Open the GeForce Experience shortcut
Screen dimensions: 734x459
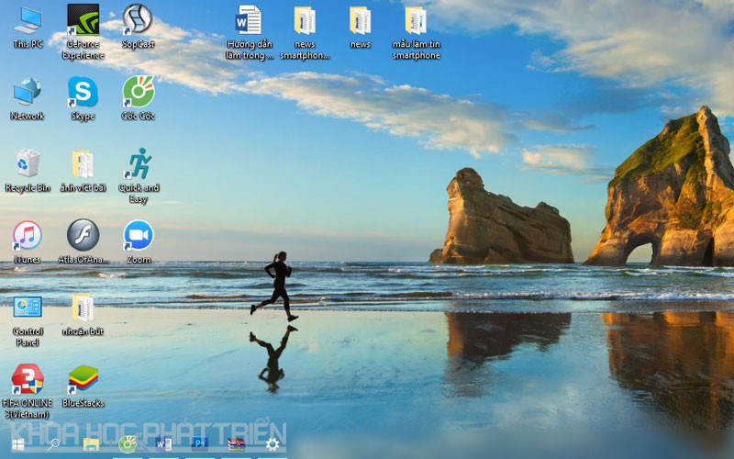83,20
